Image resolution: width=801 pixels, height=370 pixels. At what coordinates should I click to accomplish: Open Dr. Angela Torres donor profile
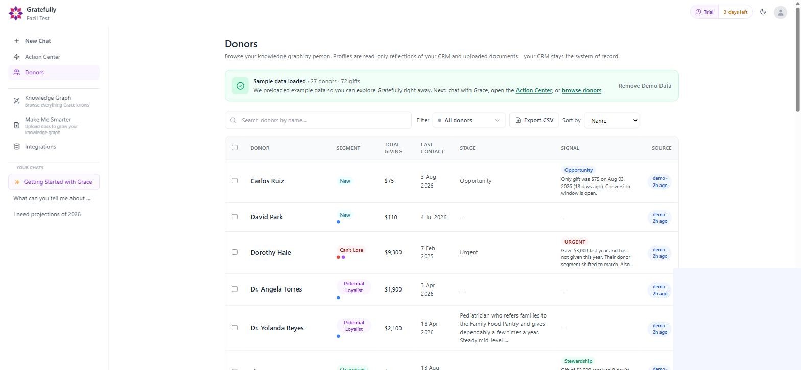click(x=276, y=289)
